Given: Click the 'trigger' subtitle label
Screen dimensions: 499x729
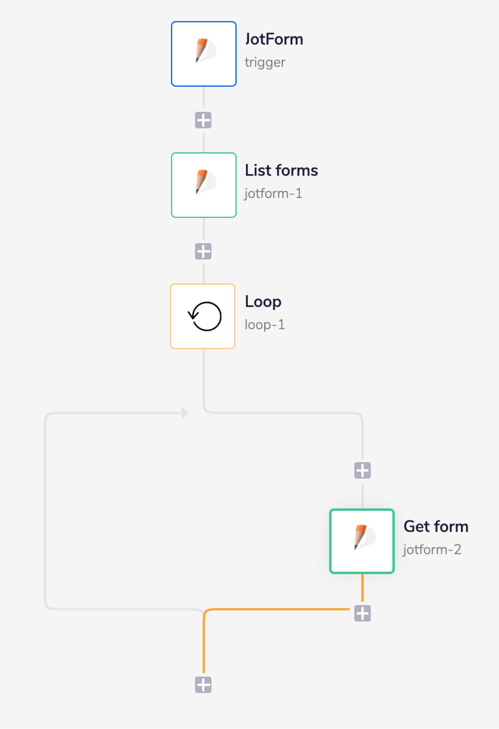Looking at the screenshot, I should coord(265,62).
